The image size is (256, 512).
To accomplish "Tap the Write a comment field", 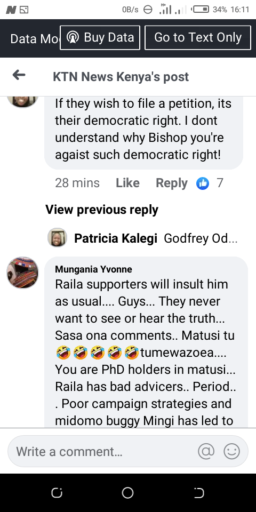I will tap(128, 452).
